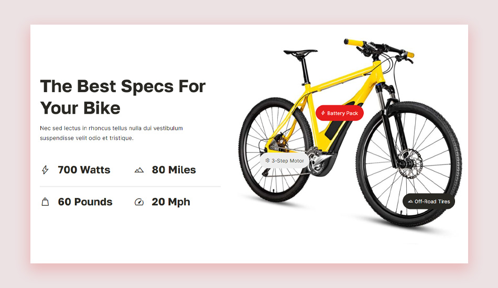Select the red Battery Pack label
This screenshot has width=498, height=288.
pos(340,113)
